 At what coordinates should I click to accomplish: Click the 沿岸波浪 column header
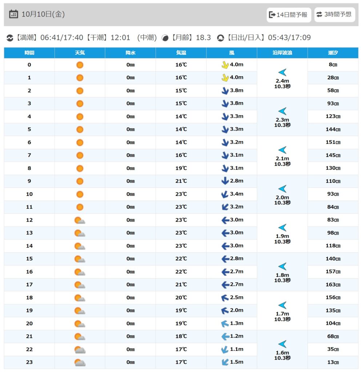tap(282, 53)
